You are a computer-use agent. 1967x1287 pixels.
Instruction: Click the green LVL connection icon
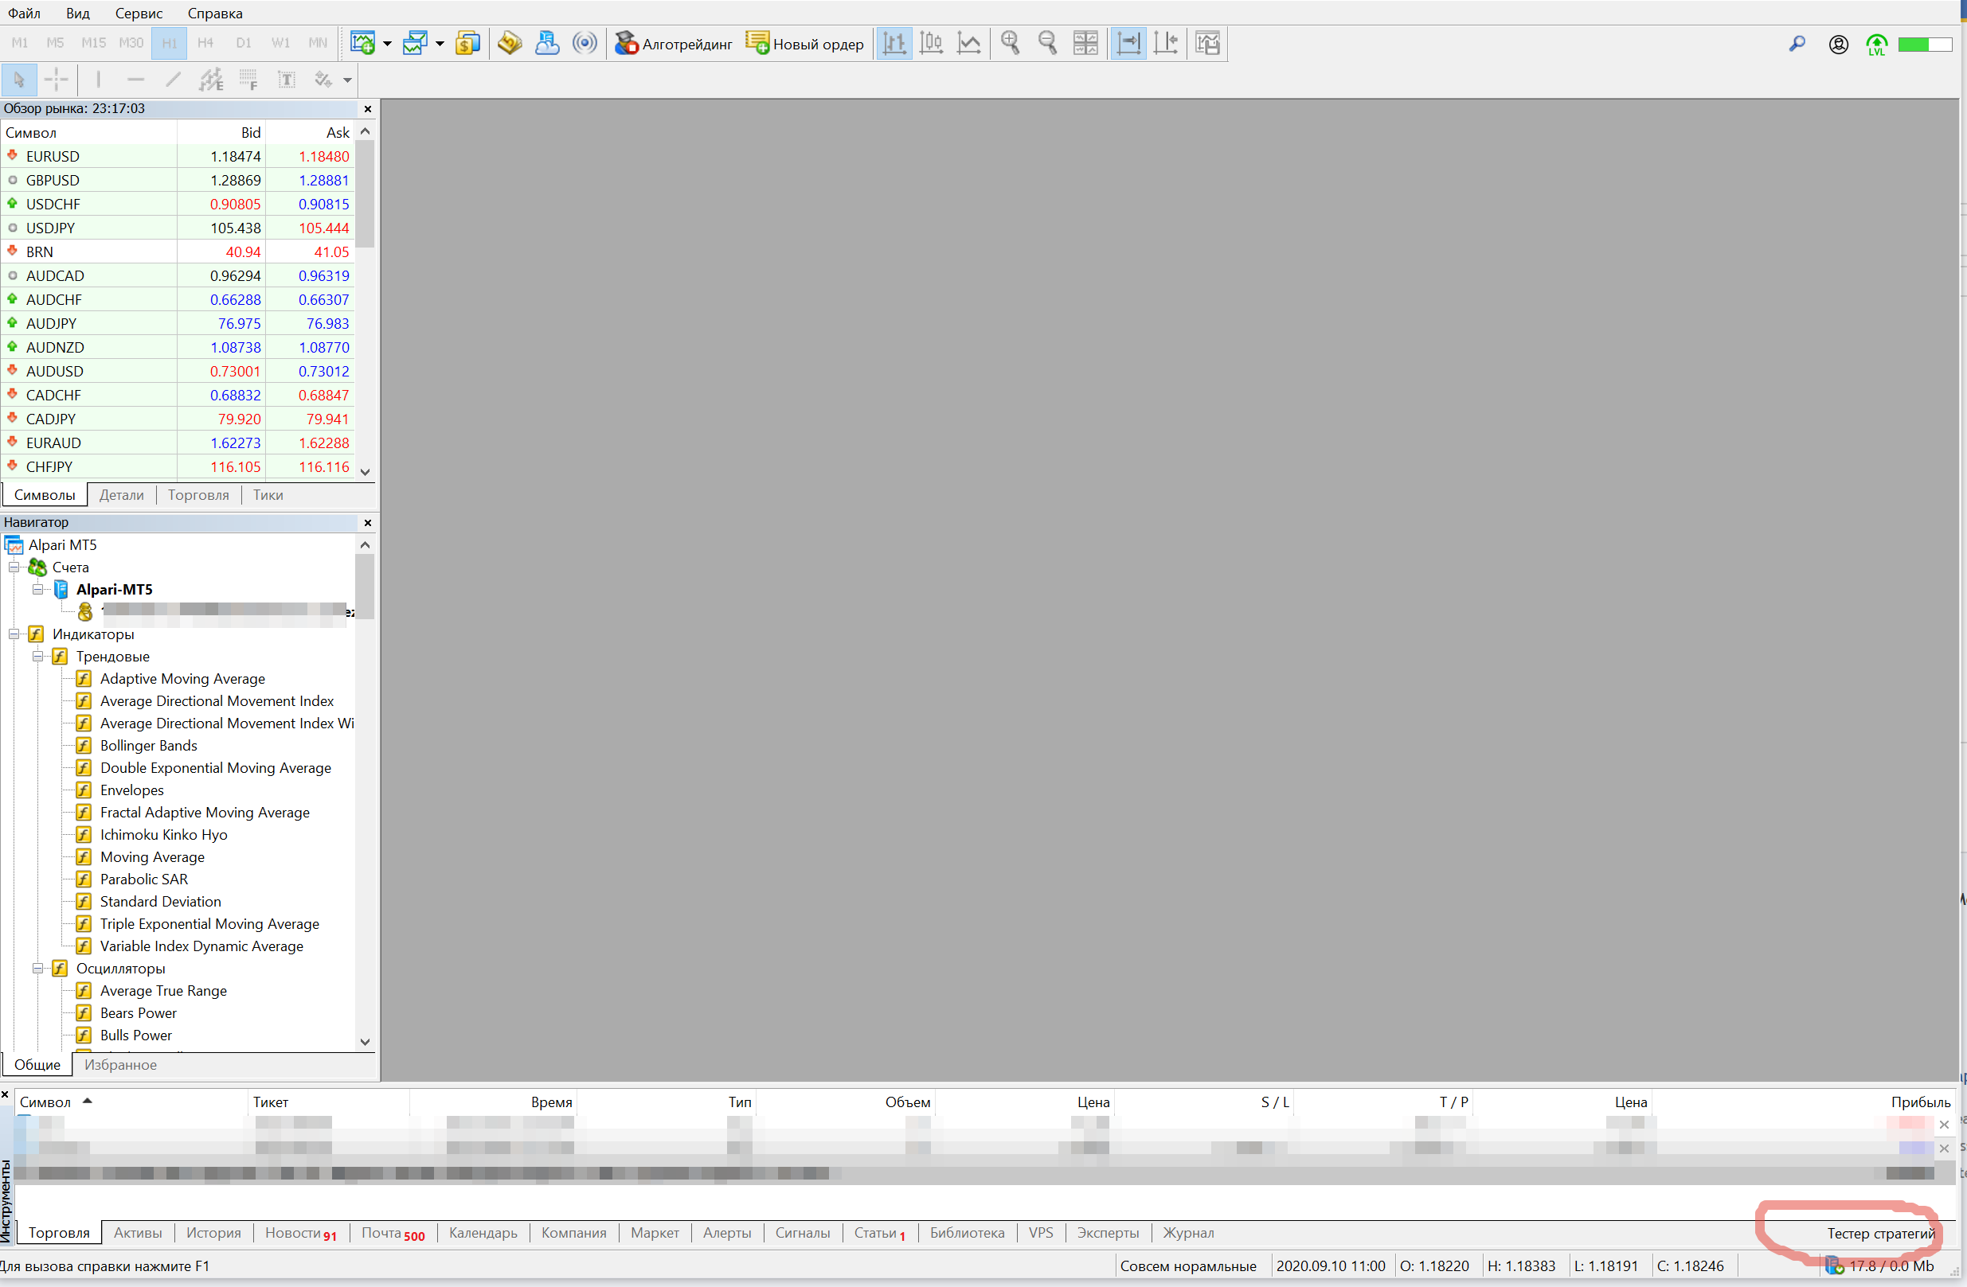(1877, 45)
